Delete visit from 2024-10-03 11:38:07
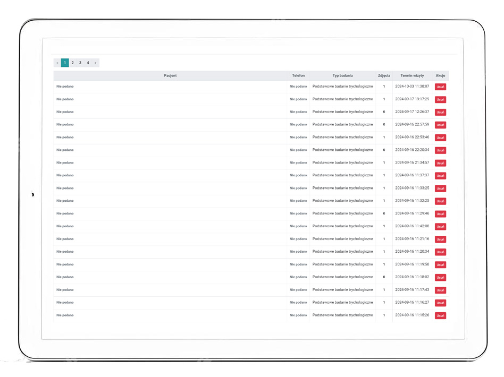This screenshot has width=504, height=377. (x=440, y=87)
